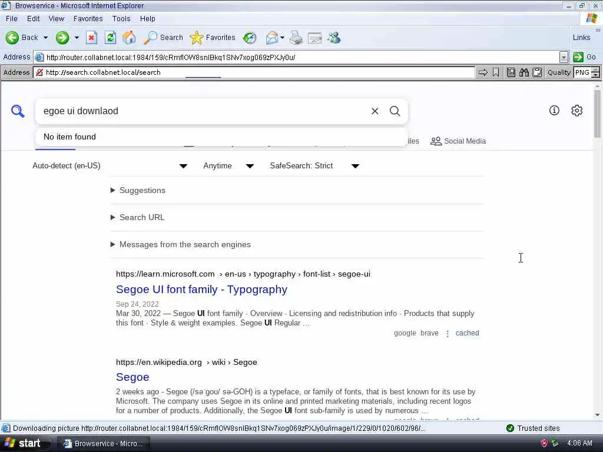Image resolution: width=603 pixels, height=452 pixels.
Task: Click the system clock showing 4:06 AM
Action: click(579, 443)
